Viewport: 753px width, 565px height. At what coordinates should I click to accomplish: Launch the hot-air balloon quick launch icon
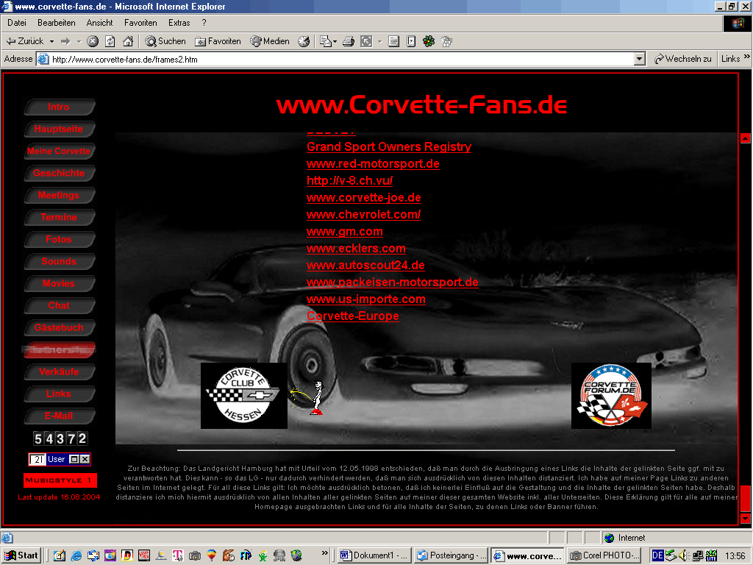pyautogui.click(x=211, y=555)
